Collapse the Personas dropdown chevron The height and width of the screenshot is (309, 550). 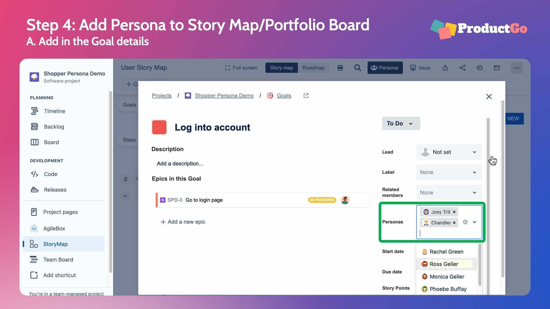[475, 222]
